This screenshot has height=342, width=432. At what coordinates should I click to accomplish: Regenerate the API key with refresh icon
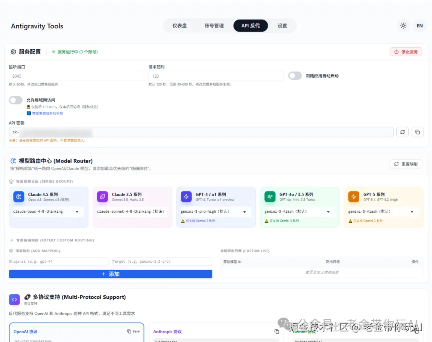402,132
